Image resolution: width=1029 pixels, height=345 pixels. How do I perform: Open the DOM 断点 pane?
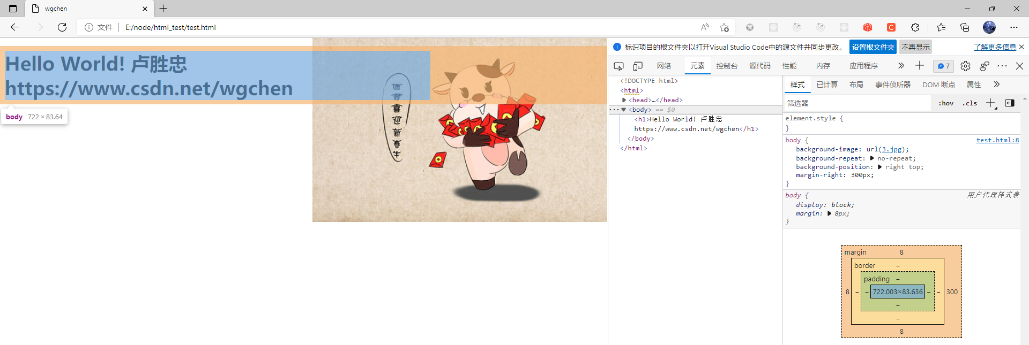coord(938,85)
